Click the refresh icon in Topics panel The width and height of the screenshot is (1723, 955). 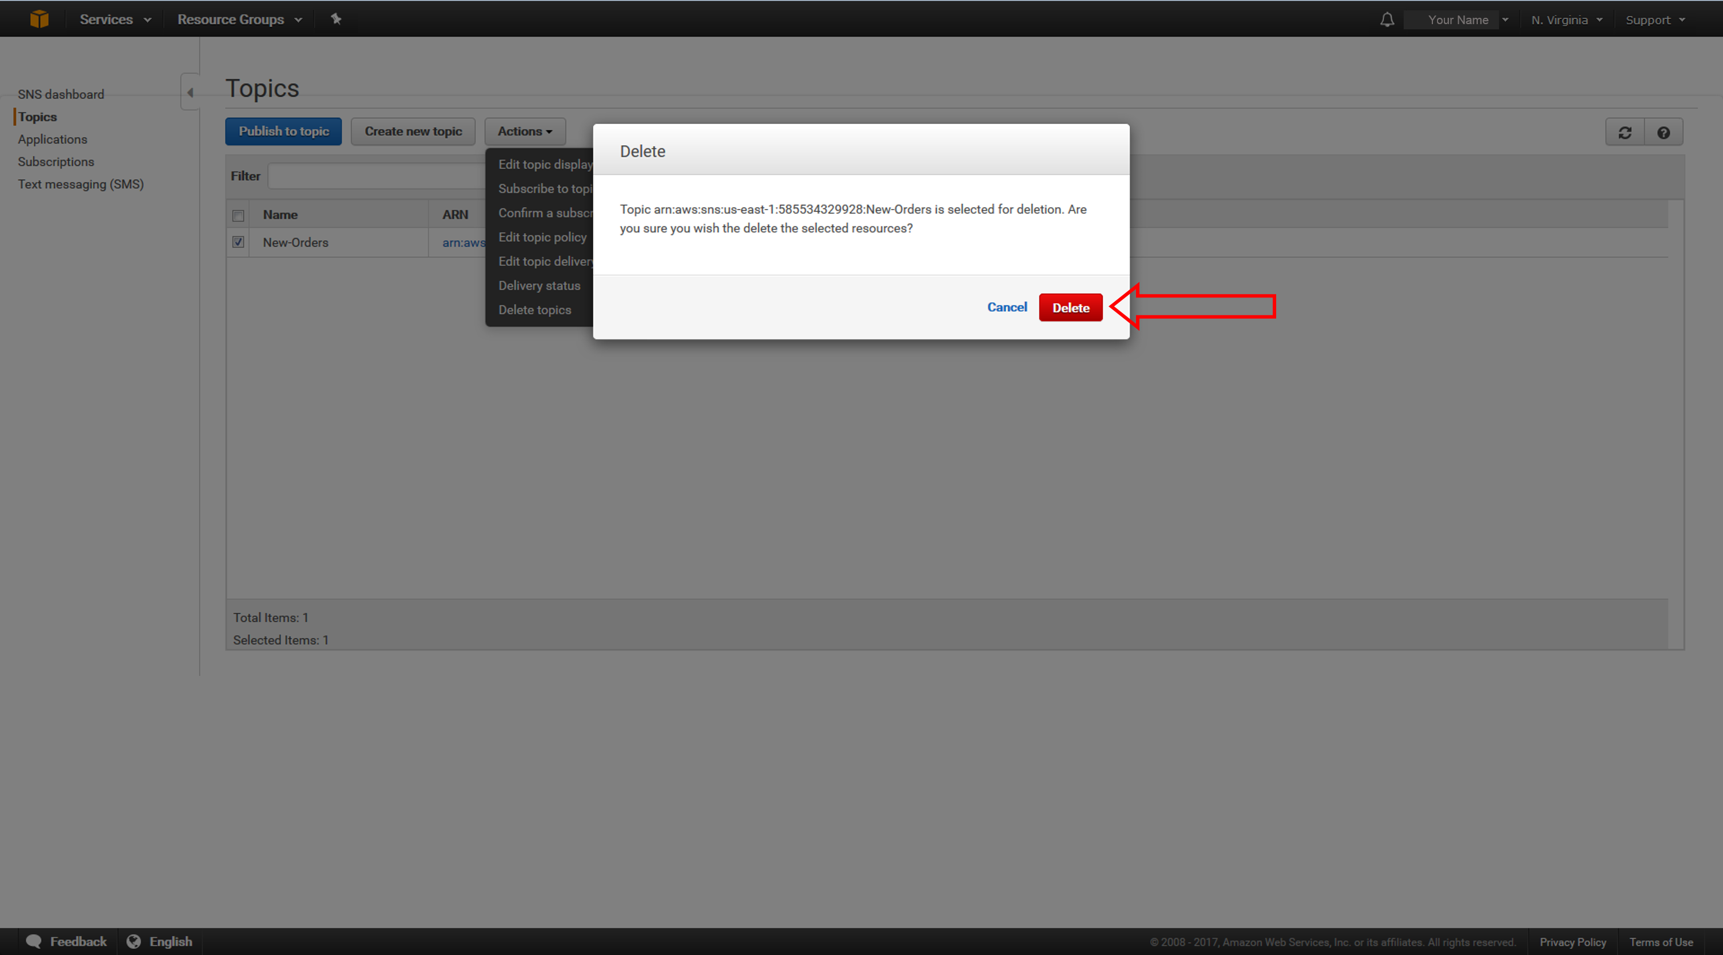click(x=1625, y=133)
